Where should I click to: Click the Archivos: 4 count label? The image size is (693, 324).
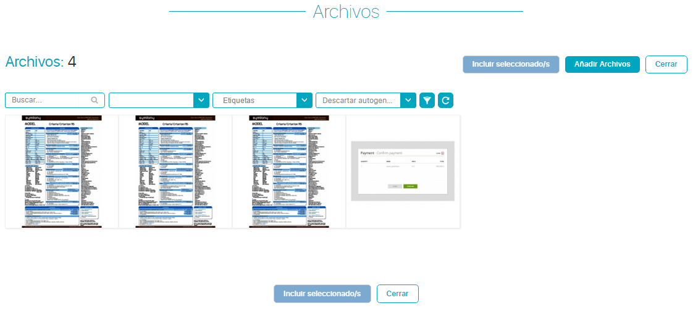point(41,62)
